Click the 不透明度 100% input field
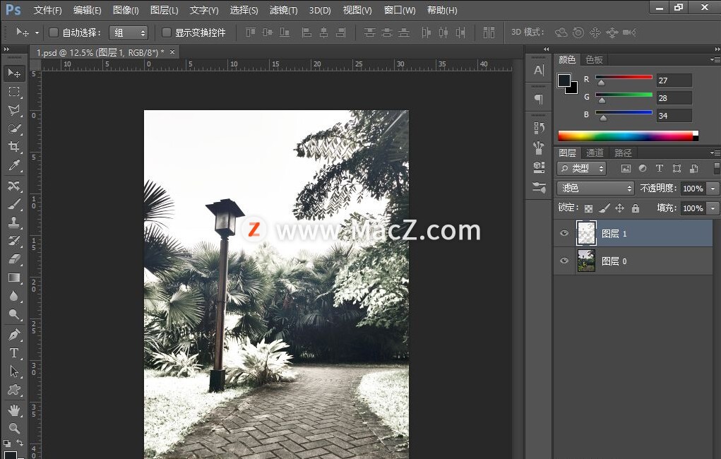Screen dimensions: 721x459 point(693,189)
